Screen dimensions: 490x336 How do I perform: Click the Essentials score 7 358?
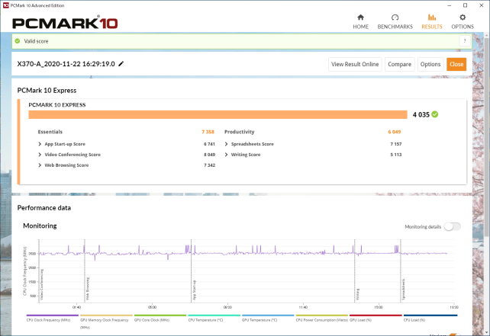click(x=208, y=132)
